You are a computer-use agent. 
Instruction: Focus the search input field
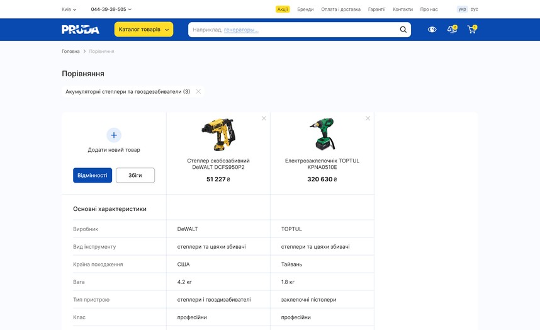tap(300, 30)
